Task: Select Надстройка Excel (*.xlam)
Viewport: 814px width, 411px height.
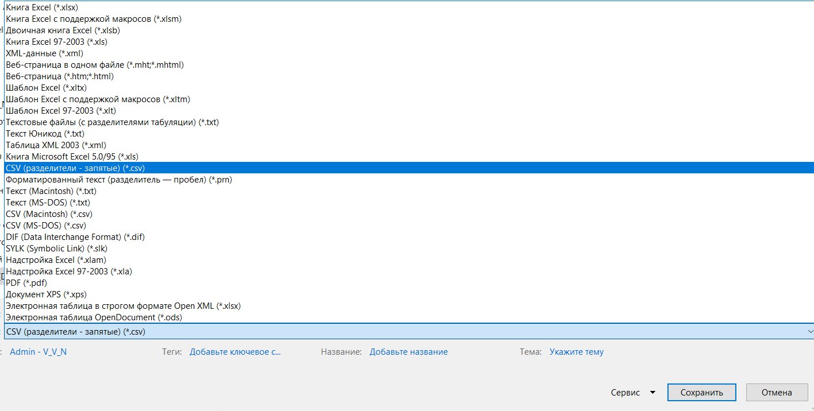Action: pos(409,260)
